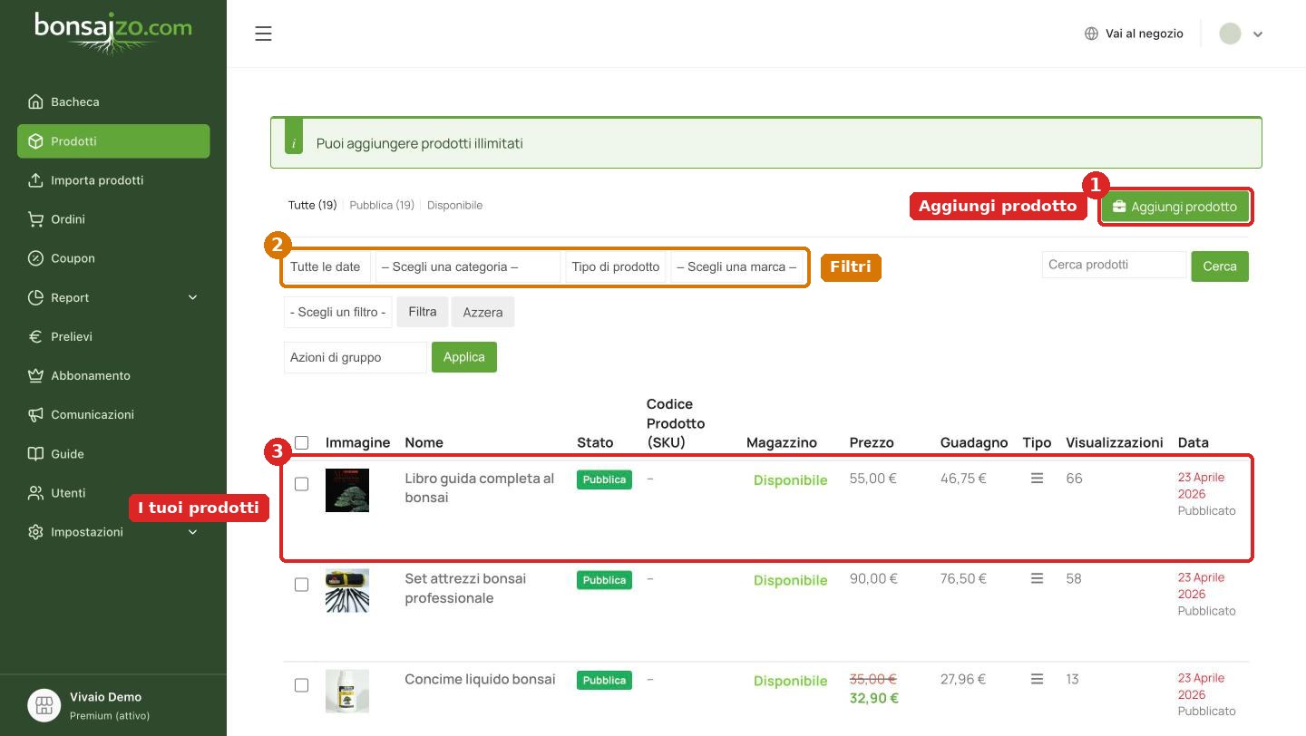The image size is (1306, 736).
Task: Click the Azzera button
Action: 482,312
